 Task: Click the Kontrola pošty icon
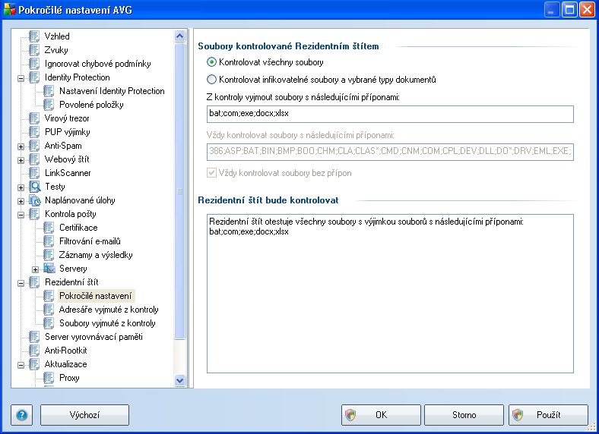click(34, 214)
